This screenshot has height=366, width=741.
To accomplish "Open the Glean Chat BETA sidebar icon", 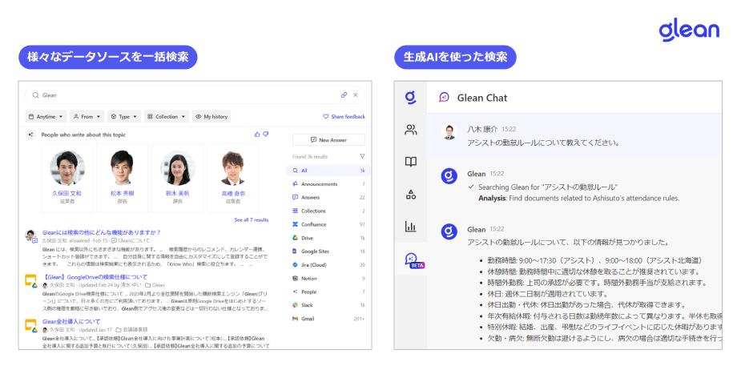I will point(412,259).
